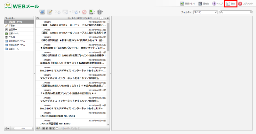Open the forward options dropdown arrow
The height and width of the screenshot is (134, 256).
click(x=79, y=12)
